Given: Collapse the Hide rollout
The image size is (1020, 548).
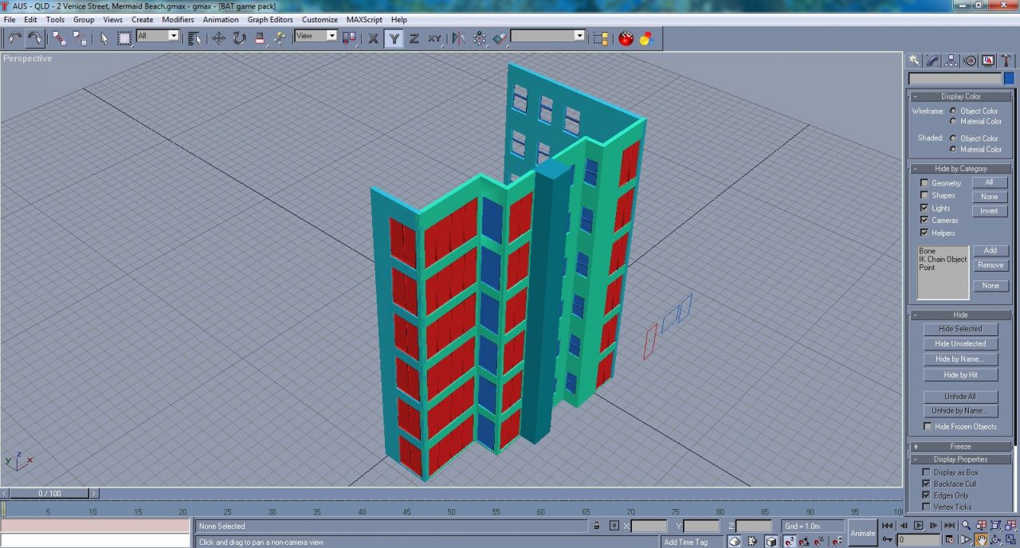Looking at the screenshot, I should (960, 315).
